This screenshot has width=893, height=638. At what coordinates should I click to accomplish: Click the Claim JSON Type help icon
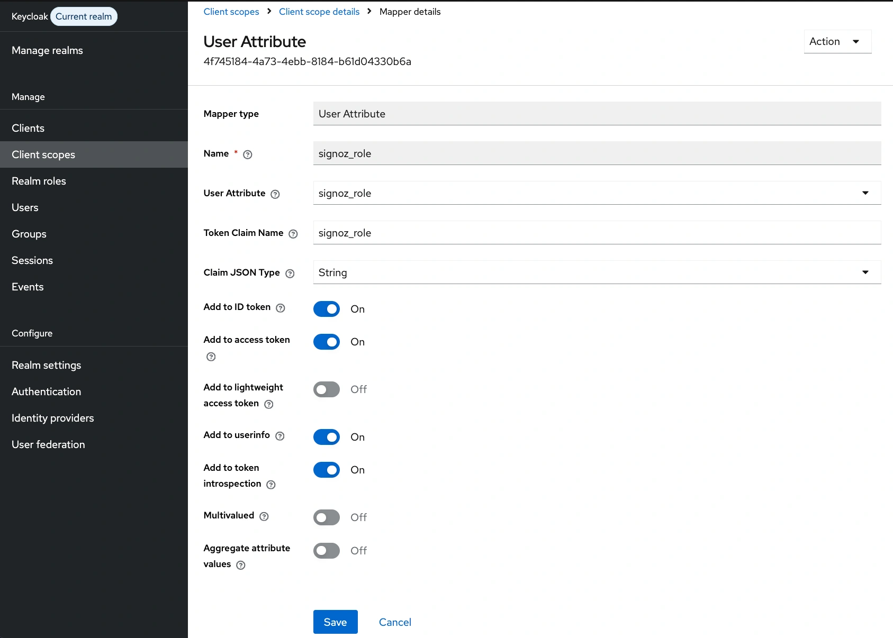pyautogui.click(x=290, y=274)
